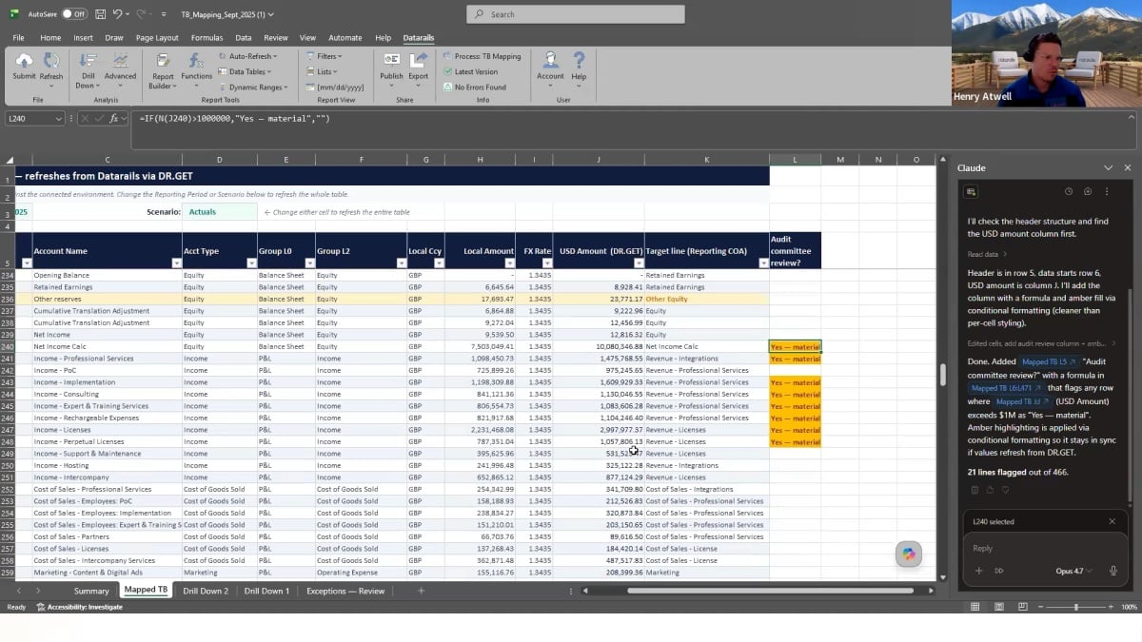Open the Automate ribbon tab
The width and height of the screenshot is (1142, 642).
(x=345, y=38)
